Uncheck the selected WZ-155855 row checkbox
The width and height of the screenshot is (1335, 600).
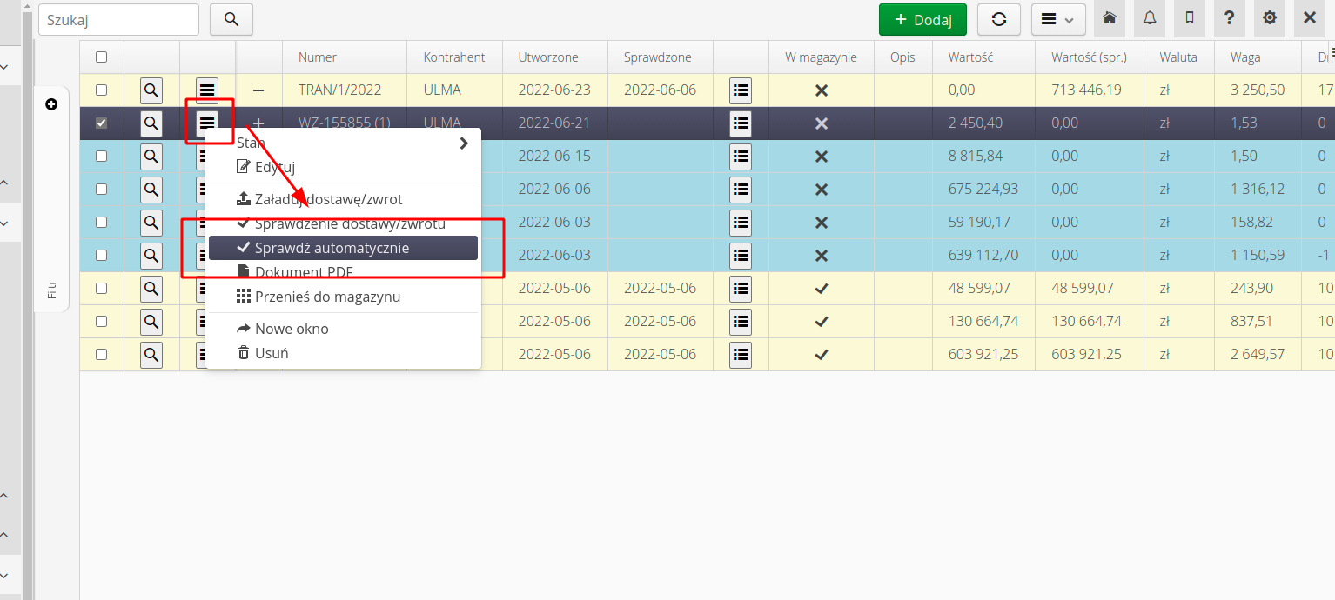tap(101, 123)
